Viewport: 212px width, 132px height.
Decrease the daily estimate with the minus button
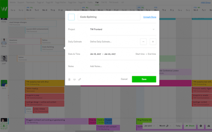pos(143,42)
